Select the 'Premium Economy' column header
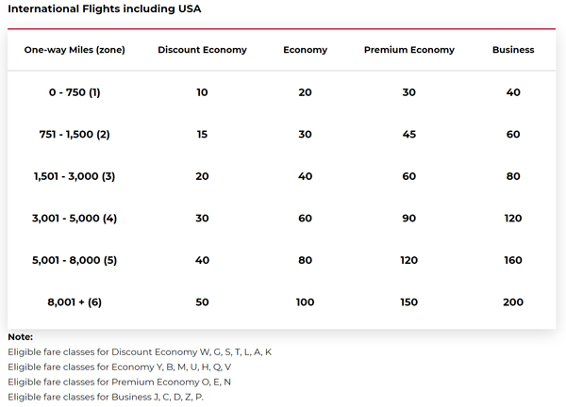 (x=409, y=50)
